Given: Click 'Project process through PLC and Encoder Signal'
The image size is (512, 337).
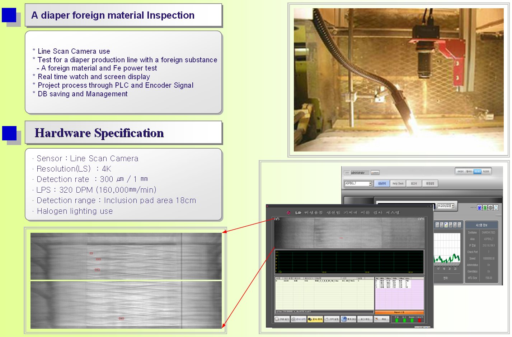Looking at the screenshot, I should 116,85.
